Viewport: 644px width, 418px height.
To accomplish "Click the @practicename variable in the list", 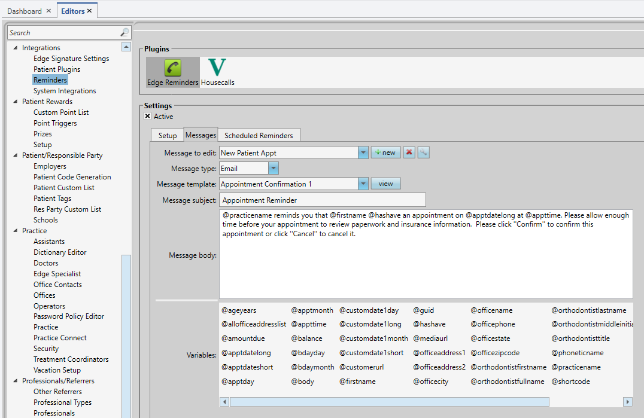I will coord(576,367).
